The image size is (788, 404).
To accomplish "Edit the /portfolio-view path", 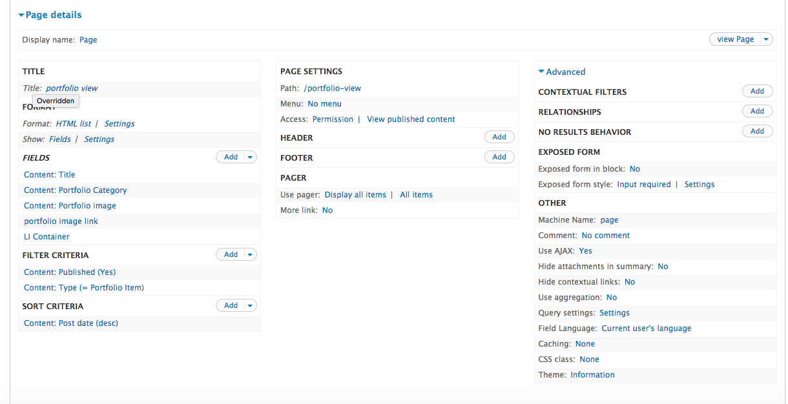I will coord(333,88).
